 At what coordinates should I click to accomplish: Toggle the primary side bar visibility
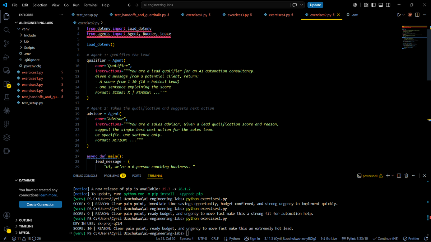coord(374,5)
